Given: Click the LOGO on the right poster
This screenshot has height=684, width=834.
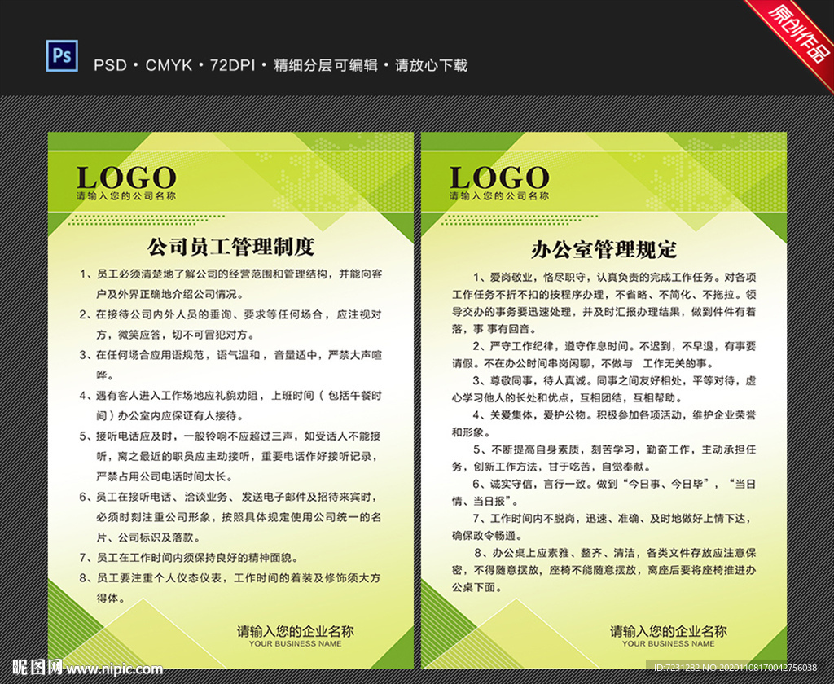Looking at the screenshot, I should (499, 178).
